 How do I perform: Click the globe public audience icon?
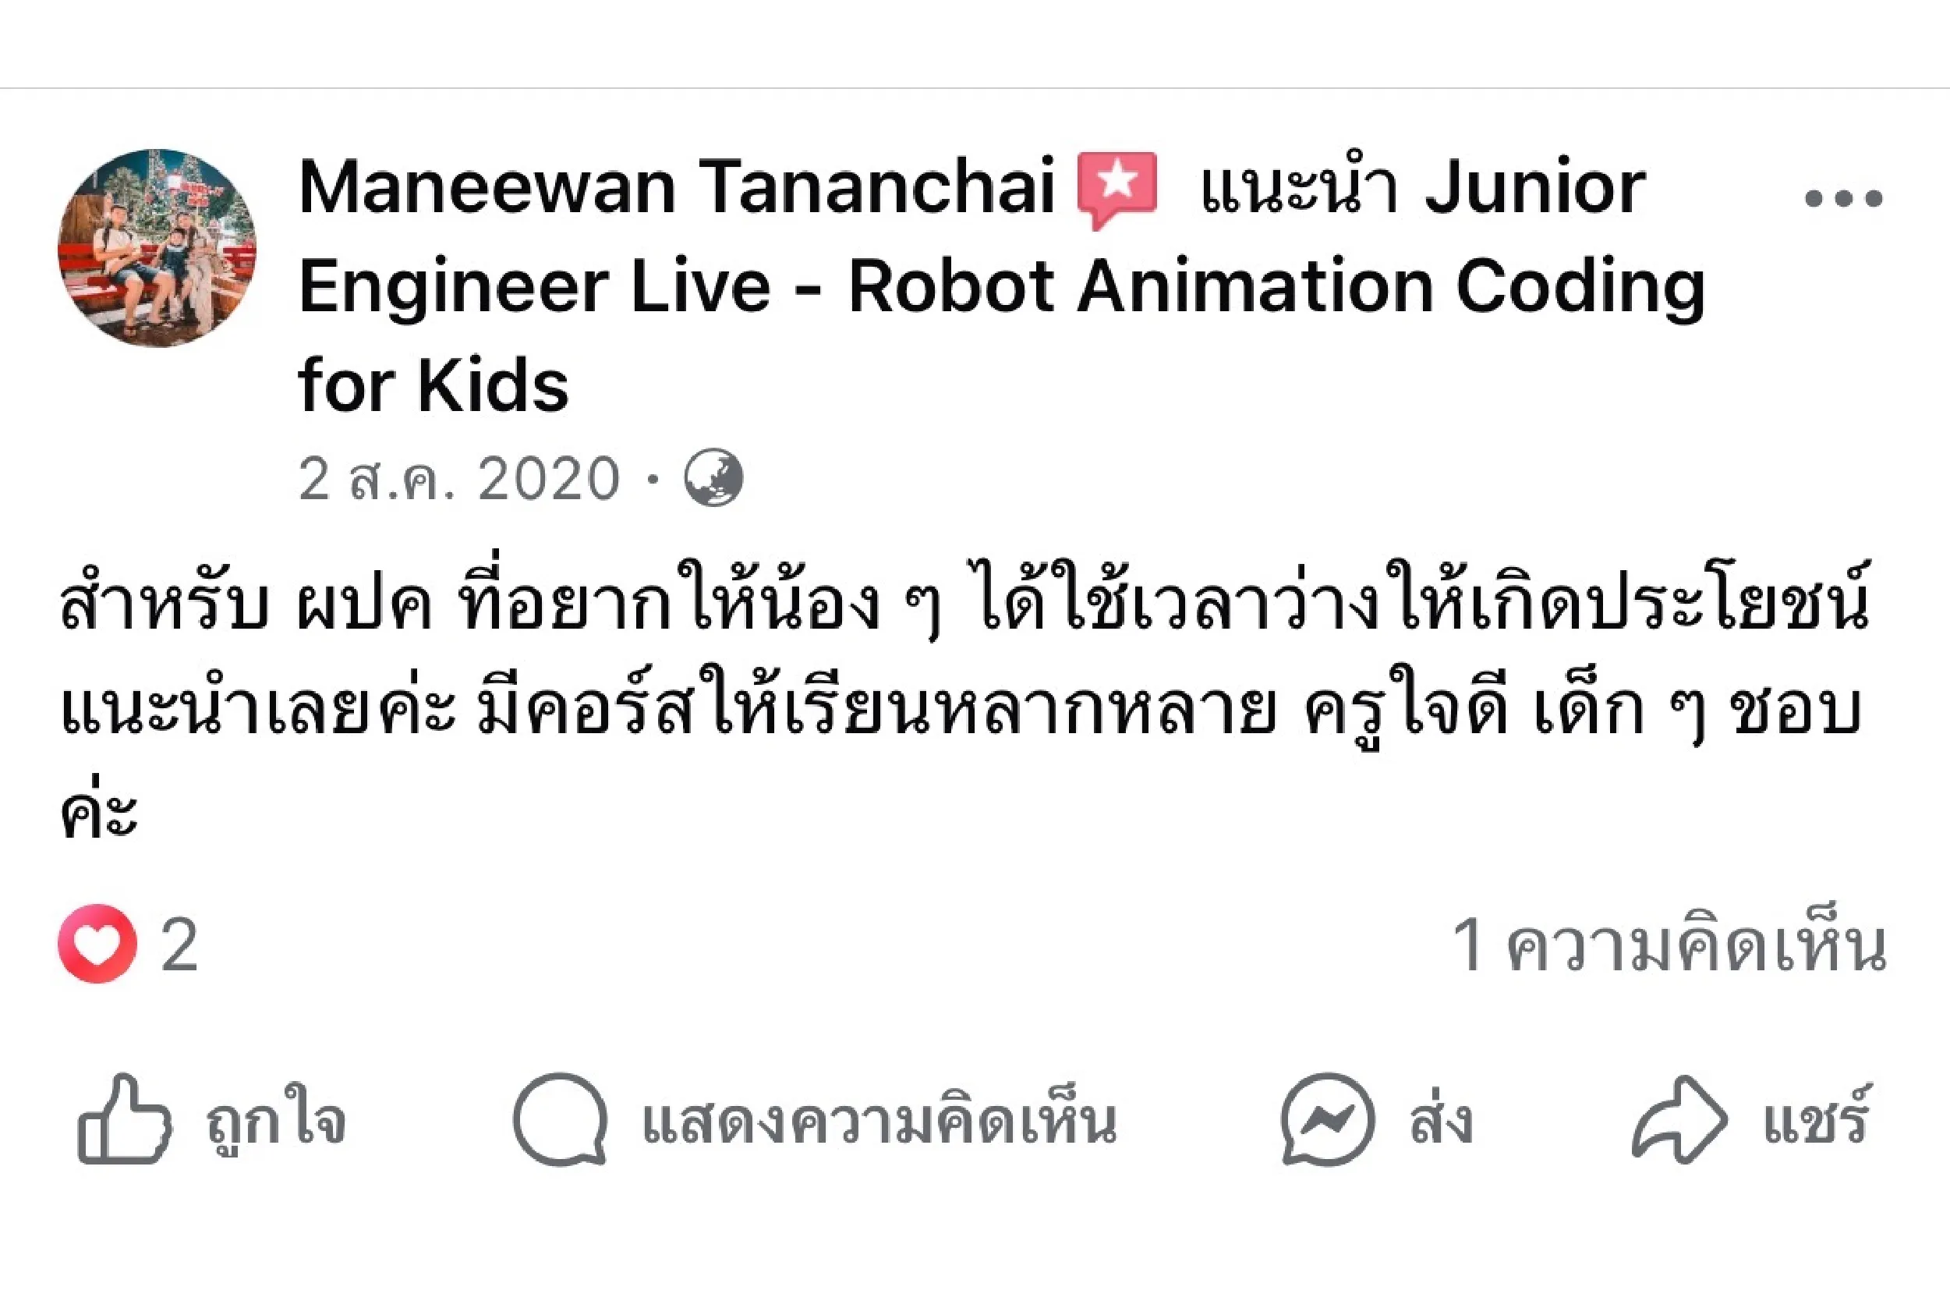tap(713, 479)
